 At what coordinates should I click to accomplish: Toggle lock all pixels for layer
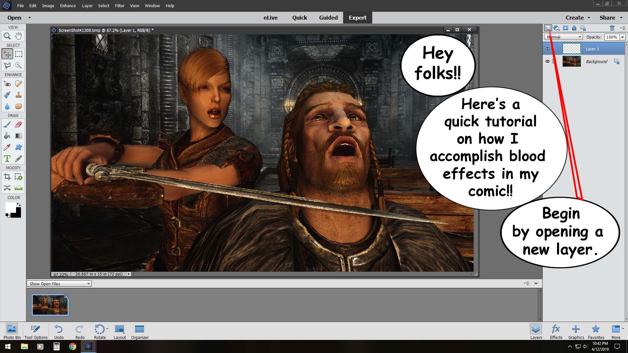click(x=574, y=28)
